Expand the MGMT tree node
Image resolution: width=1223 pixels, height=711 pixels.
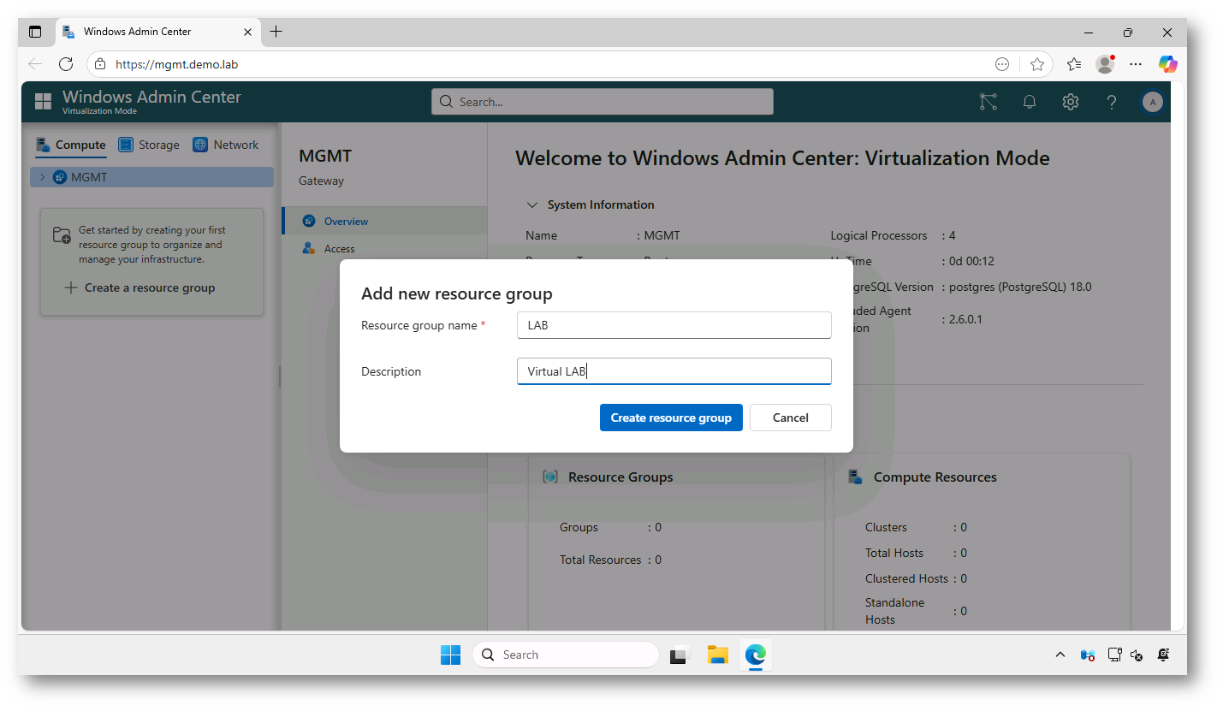pos(43,177)
